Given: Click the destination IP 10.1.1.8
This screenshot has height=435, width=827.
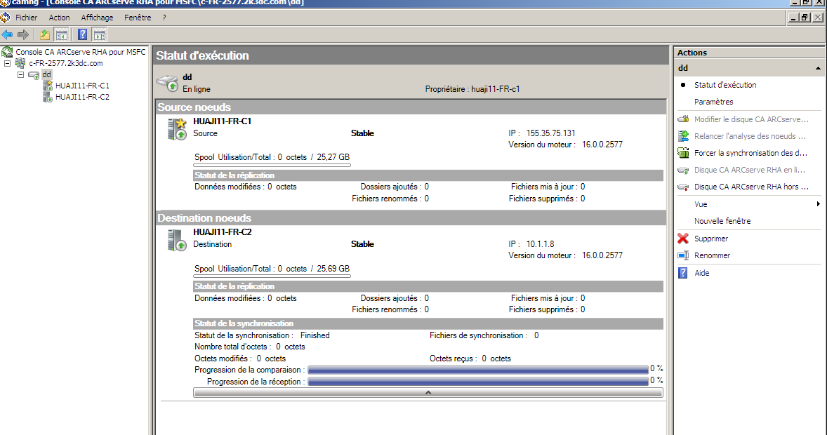Looking at the screenshot, I should [540, 244].
